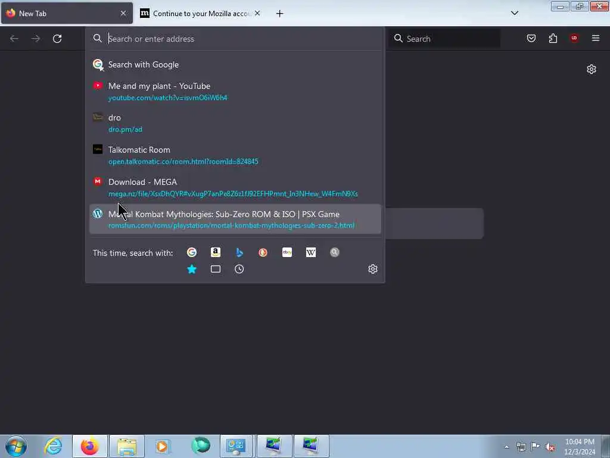This screenshot has width=610, height=458.
Task: Click the mega.nz file URL
Action: [233, 194]
